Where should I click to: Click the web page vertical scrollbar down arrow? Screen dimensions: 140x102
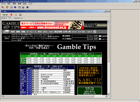point(108,94)
